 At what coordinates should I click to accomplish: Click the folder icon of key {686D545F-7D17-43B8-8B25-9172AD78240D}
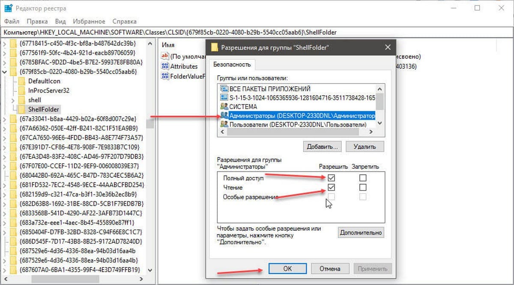click(x=13, y=241)
